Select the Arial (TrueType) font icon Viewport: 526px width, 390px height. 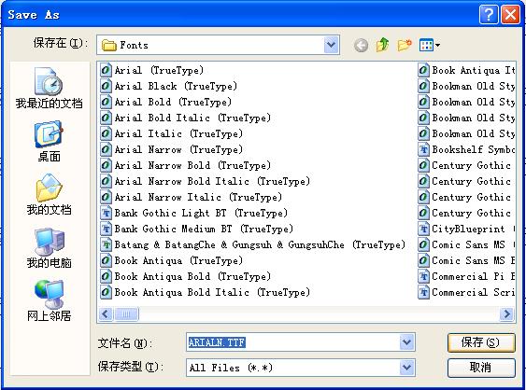[106, 70]
